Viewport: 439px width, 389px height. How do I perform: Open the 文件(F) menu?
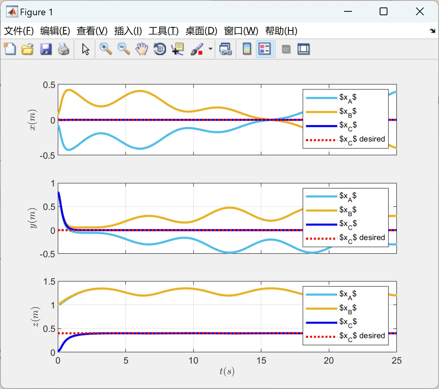(19, 31)
